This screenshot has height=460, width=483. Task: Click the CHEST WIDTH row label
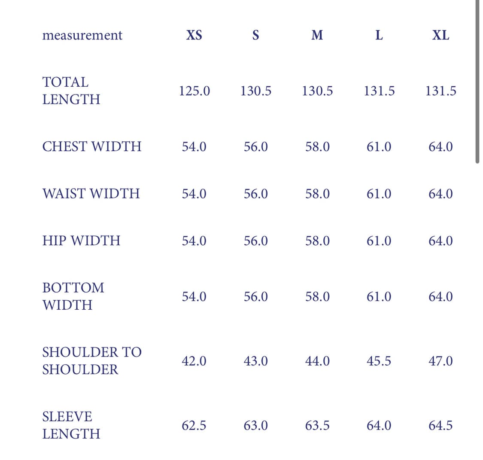[x=91, y=146]
